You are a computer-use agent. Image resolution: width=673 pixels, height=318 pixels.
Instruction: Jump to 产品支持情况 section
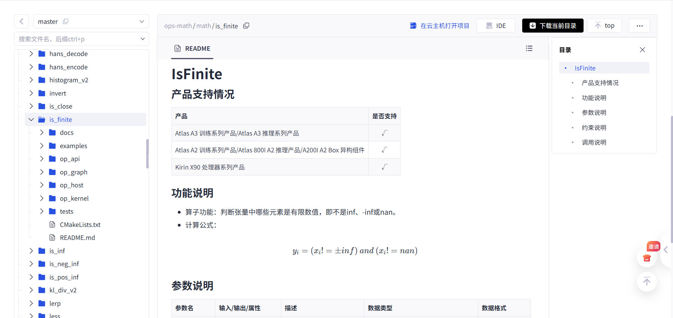pyautogui.click(x=600, y=83)
